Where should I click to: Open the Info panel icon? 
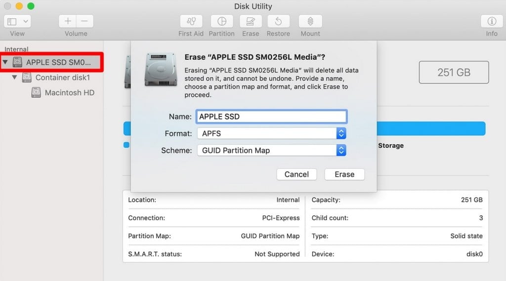492,22
